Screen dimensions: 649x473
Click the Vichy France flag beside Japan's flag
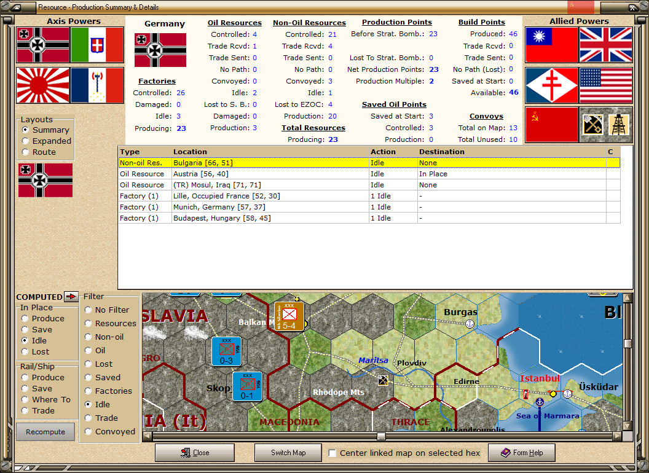pyautogui.click(x=97, y=85)
